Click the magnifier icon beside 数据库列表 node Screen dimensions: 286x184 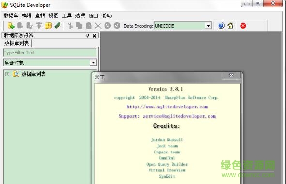16,74
